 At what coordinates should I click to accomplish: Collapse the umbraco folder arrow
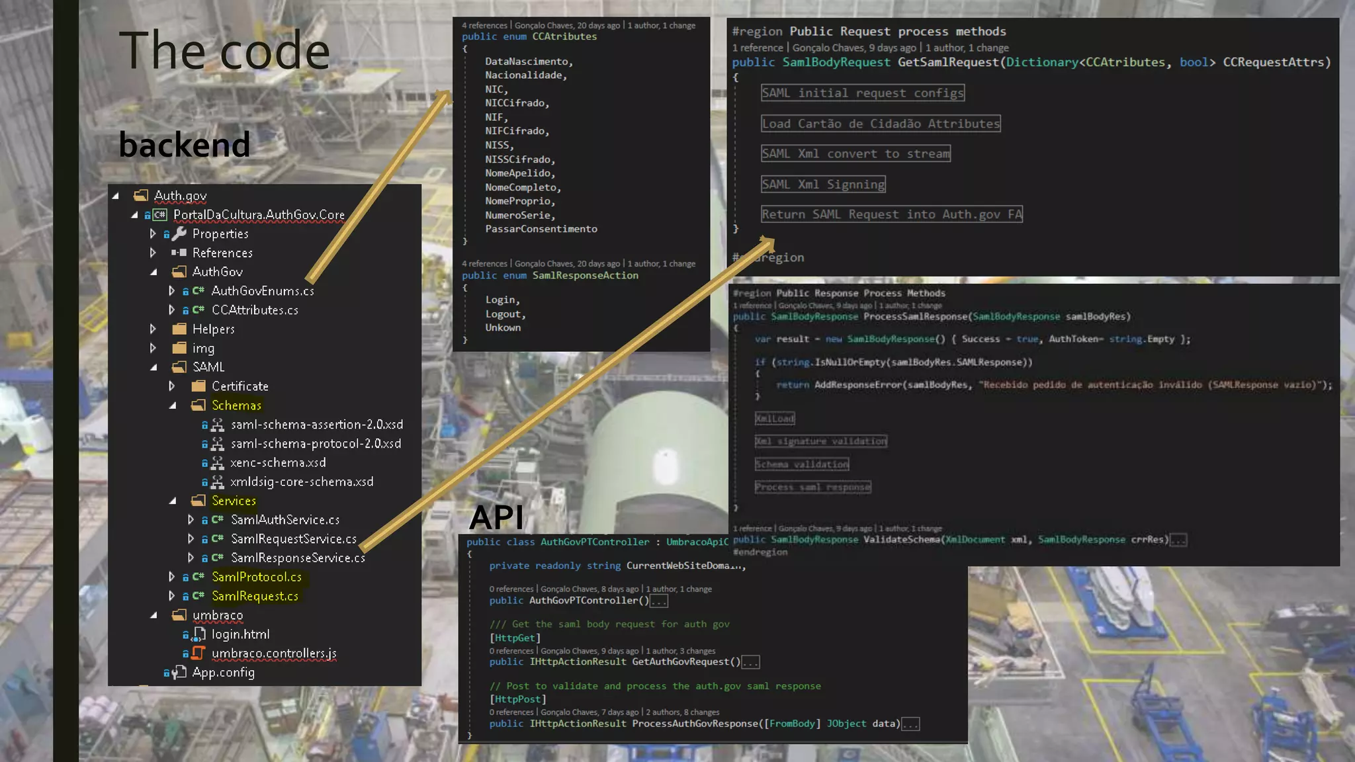tap(153, 615)
